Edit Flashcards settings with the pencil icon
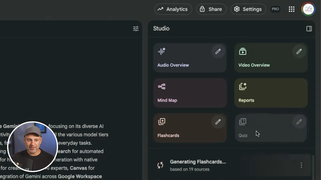The height and width of the screenshot is (180, 321). point(218,122)
